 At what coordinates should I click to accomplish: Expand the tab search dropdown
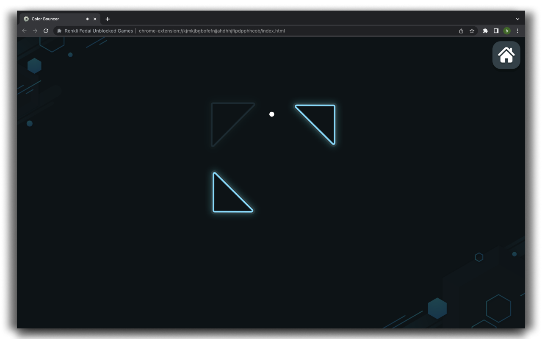click(517, 19)
